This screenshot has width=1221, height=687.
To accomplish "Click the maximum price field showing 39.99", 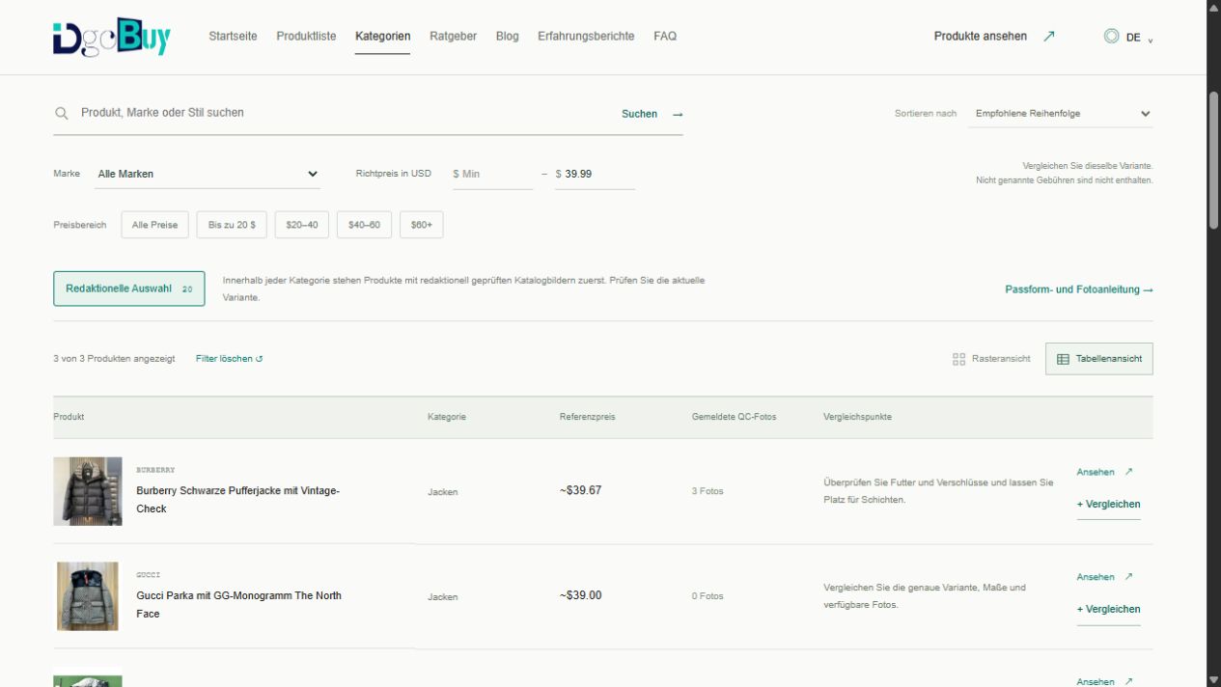I will coord(596,174).
